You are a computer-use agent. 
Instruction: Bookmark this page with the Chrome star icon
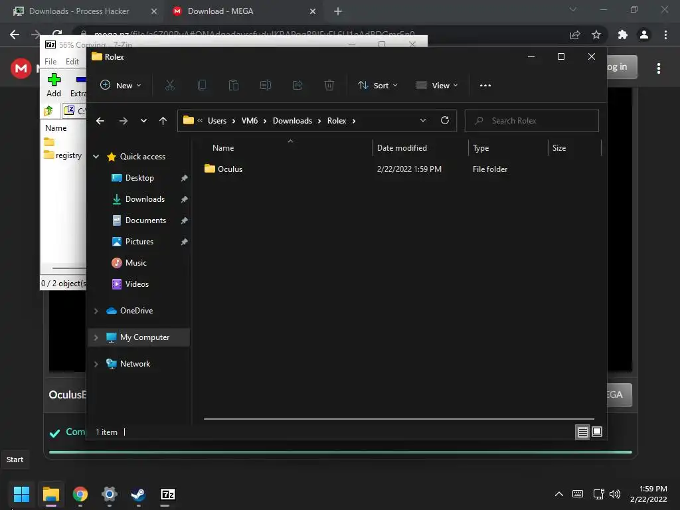pos(596,35)
